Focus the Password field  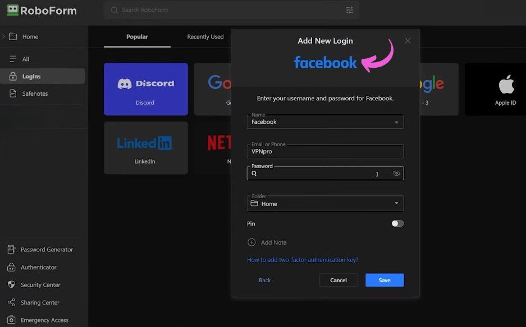tap(326, 174)
